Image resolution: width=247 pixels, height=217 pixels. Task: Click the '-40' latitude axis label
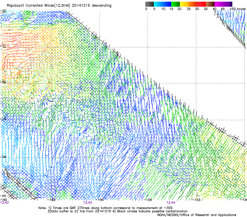click(3, 196)
